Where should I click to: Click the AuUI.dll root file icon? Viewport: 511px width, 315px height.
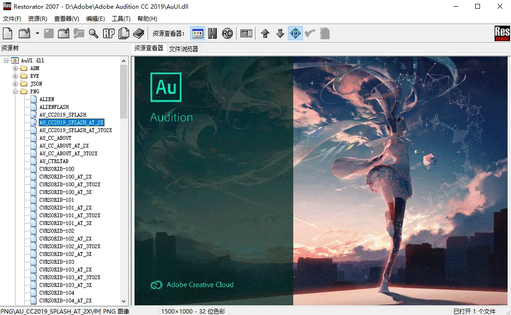tap(15, 60)
